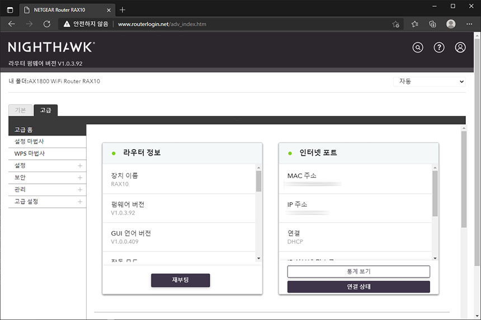Screen dimensions: 481x320
Task: Click the AX1800 WiFi Router RAX10 text
Action: pos(64,81)
